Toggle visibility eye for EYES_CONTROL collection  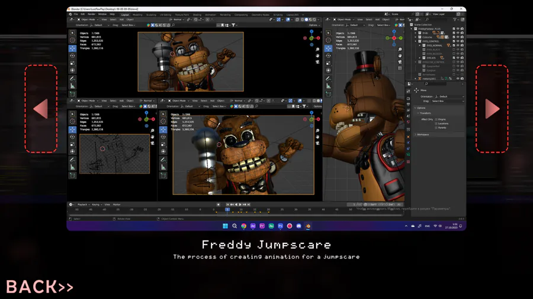(458, 41)
